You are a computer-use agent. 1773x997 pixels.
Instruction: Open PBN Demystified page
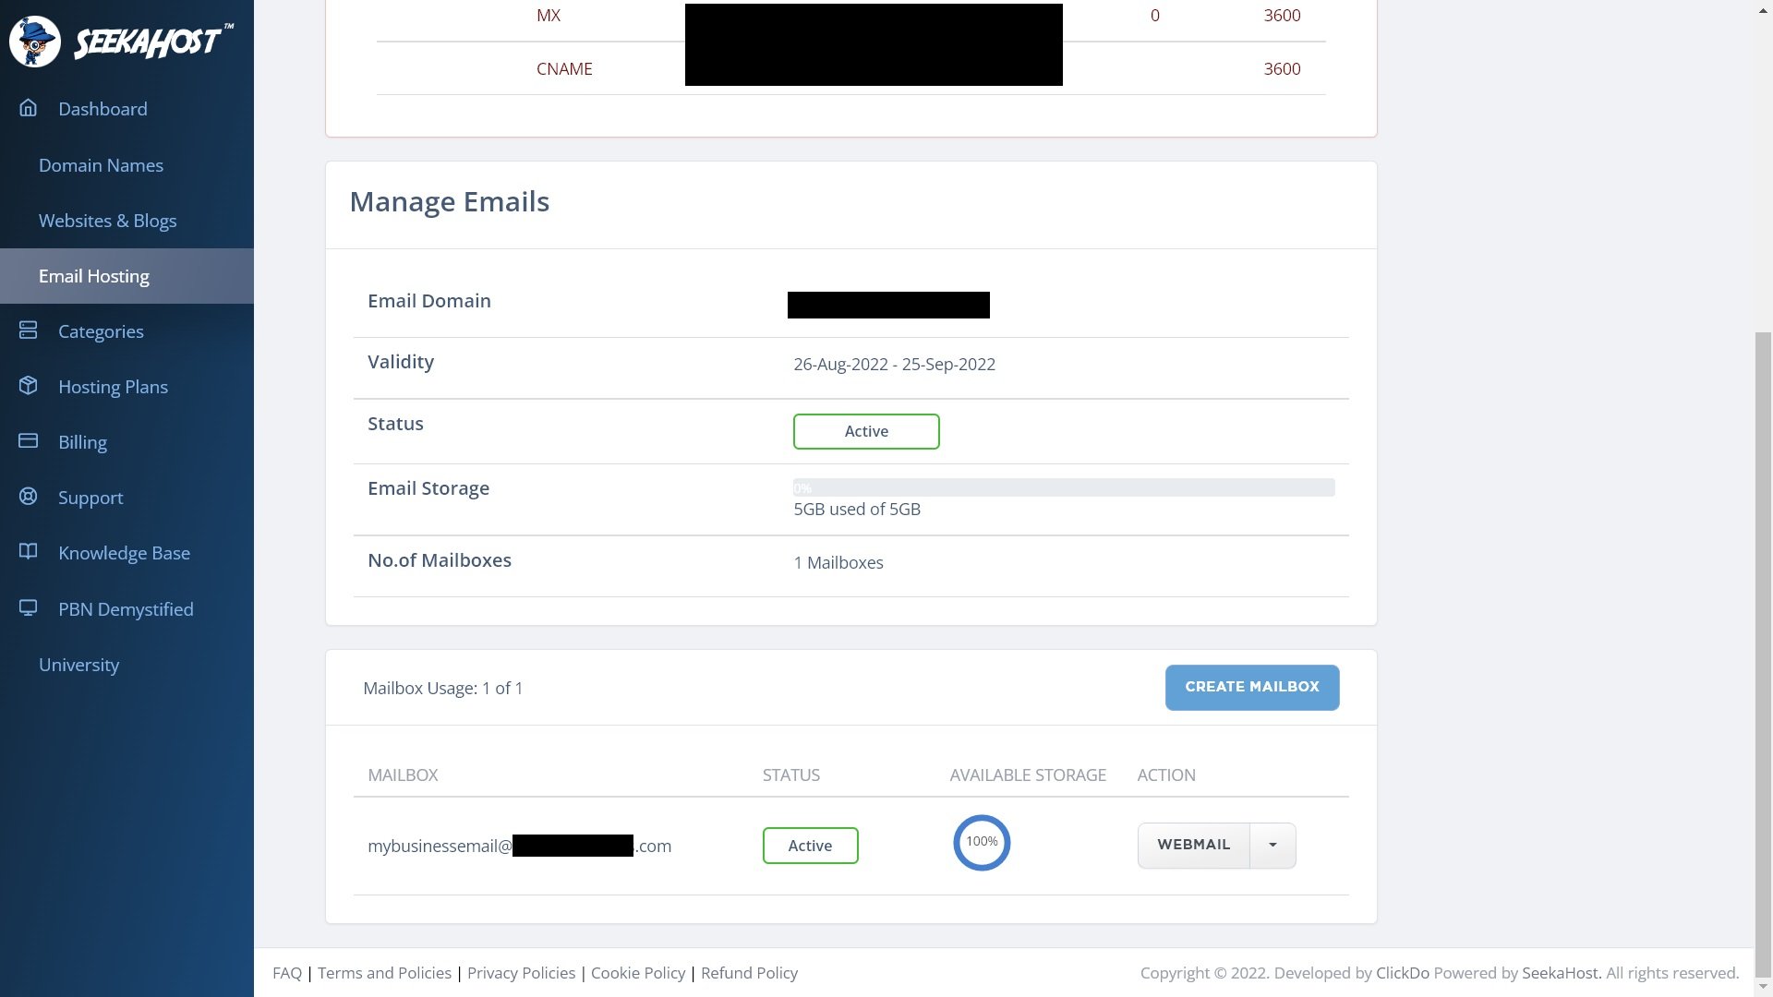click(126, 609)
